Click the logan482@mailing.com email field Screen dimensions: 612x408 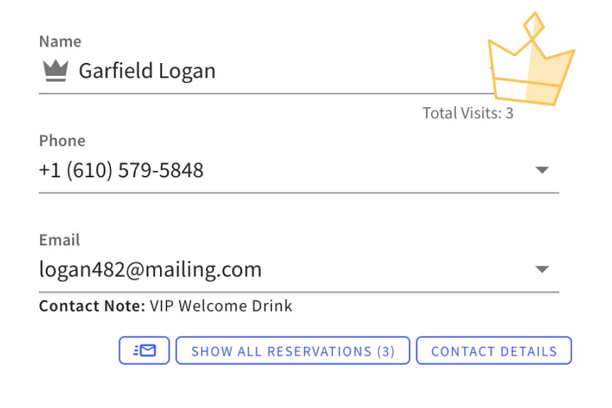pyautogui.click(x=150, y=270)
